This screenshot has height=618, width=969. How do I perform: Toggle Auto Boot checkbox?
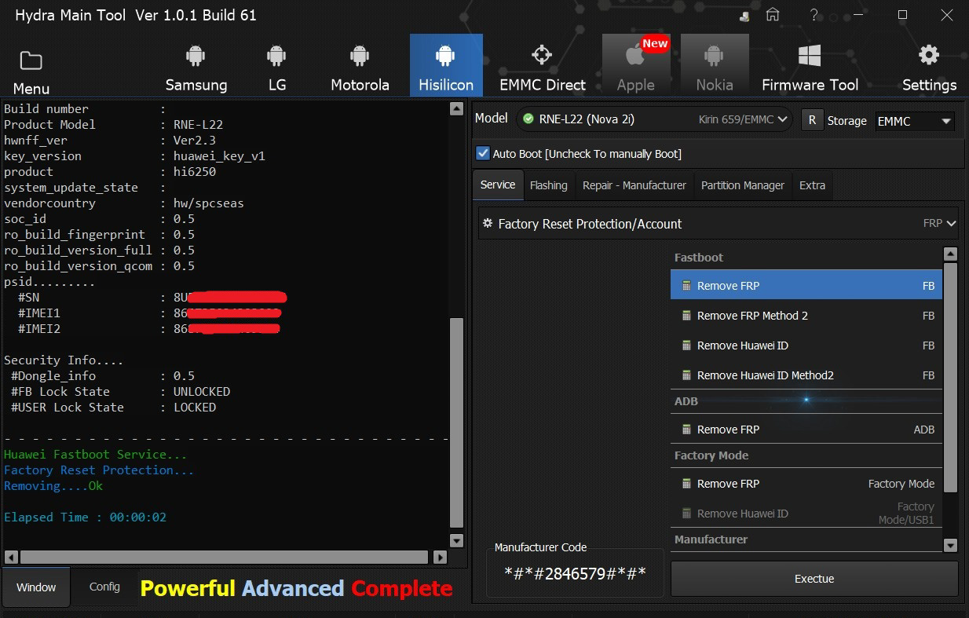[x=483, y=153]
